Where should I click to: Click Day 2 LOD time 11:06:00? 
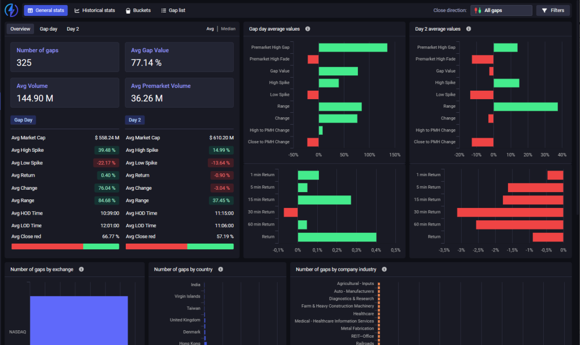[x=224, y=225]
